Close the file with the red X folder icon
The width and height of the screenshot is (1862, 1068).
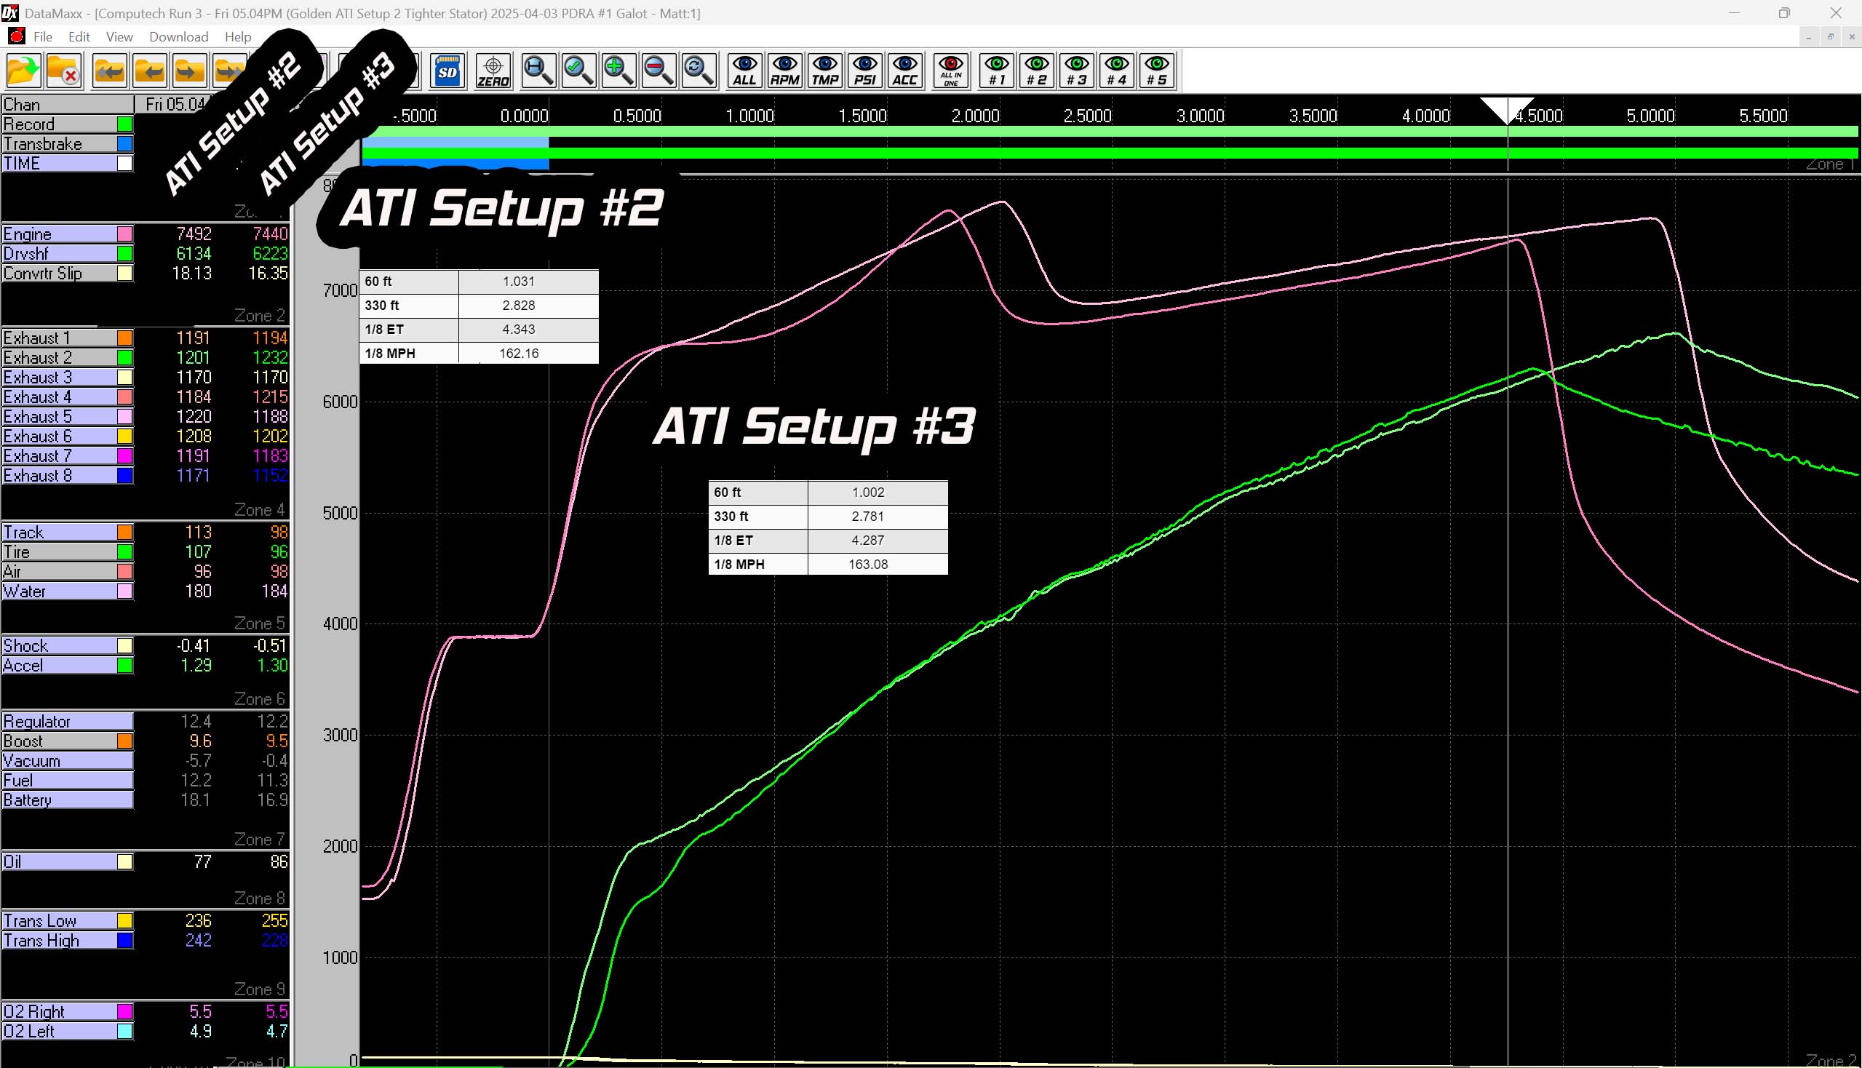click(64, 71)
